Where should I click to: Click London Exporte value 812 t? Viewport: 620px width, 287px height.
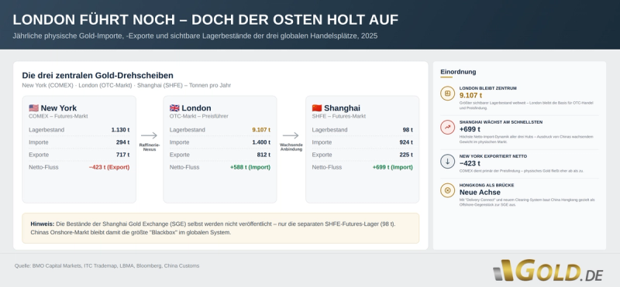tap(263, 155)
